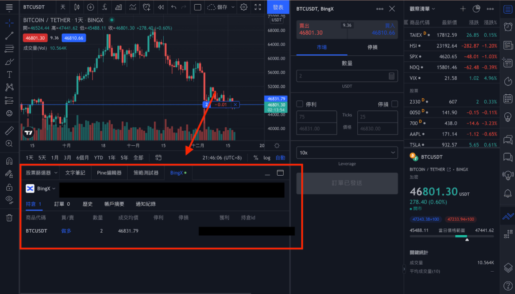Image resolution: width=515 pixels, height=294 pixels.
Task: Add a symbol to compare
Action: tap(90, 7)
